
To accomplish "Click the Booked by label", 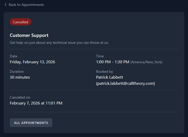I will 105,71.
